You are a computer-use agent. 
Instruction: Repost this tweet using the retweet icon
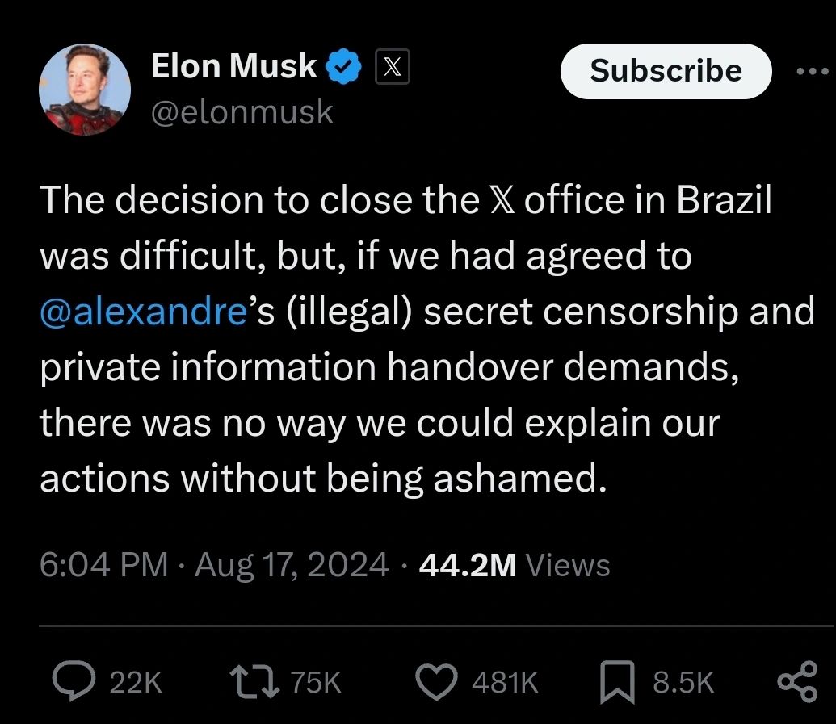(x=254, y=681)
